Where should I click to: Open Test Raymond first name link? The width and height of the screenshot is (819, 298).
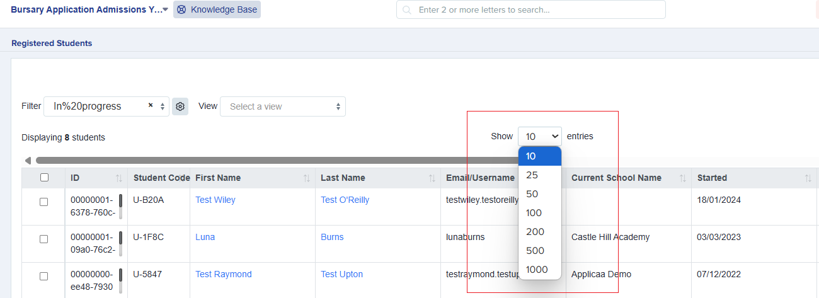pos(224,274)
